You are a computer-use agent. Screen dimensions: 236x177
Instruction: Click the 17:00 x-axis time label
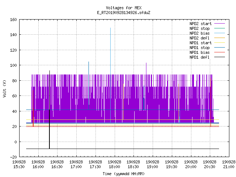point(76,167)
